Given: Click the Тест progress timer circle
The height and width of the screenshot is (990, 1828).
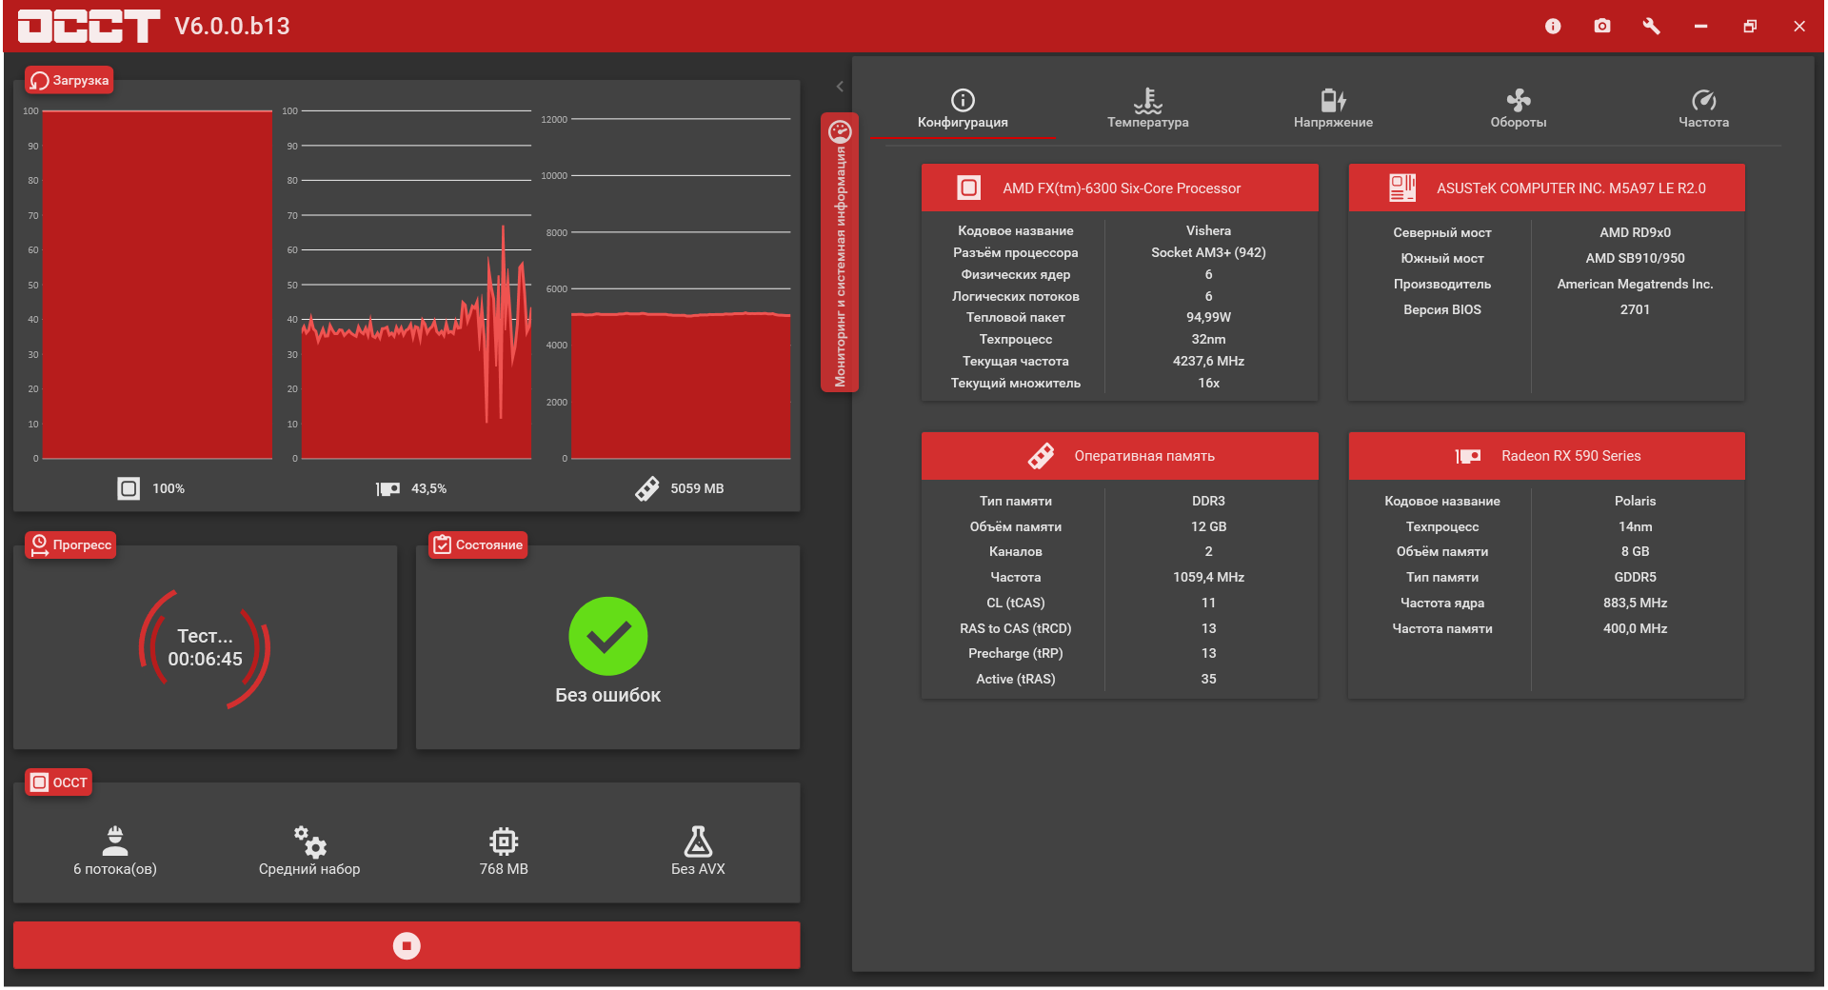Looking at the screenshot, I should click(x=205, y=648).
